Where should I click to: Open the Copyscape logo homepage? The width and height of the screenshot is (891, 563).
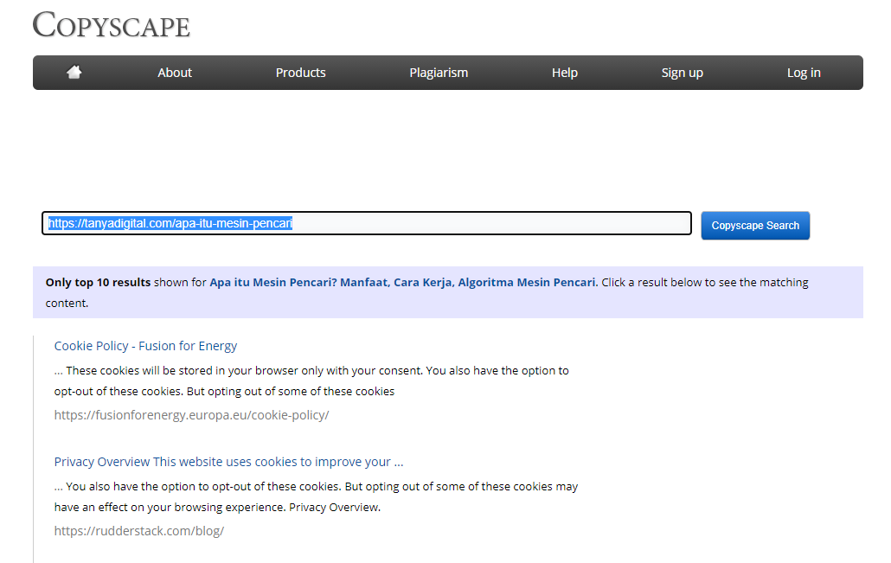click(x=112, y=26)
